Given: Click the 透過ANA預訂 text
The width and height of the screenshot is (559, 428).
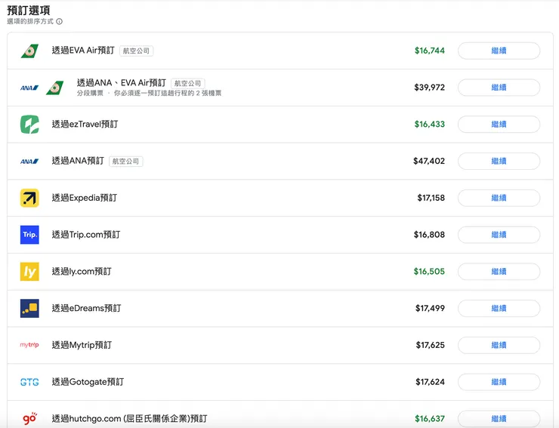Looking at the screenshot, I should (78, 161).
